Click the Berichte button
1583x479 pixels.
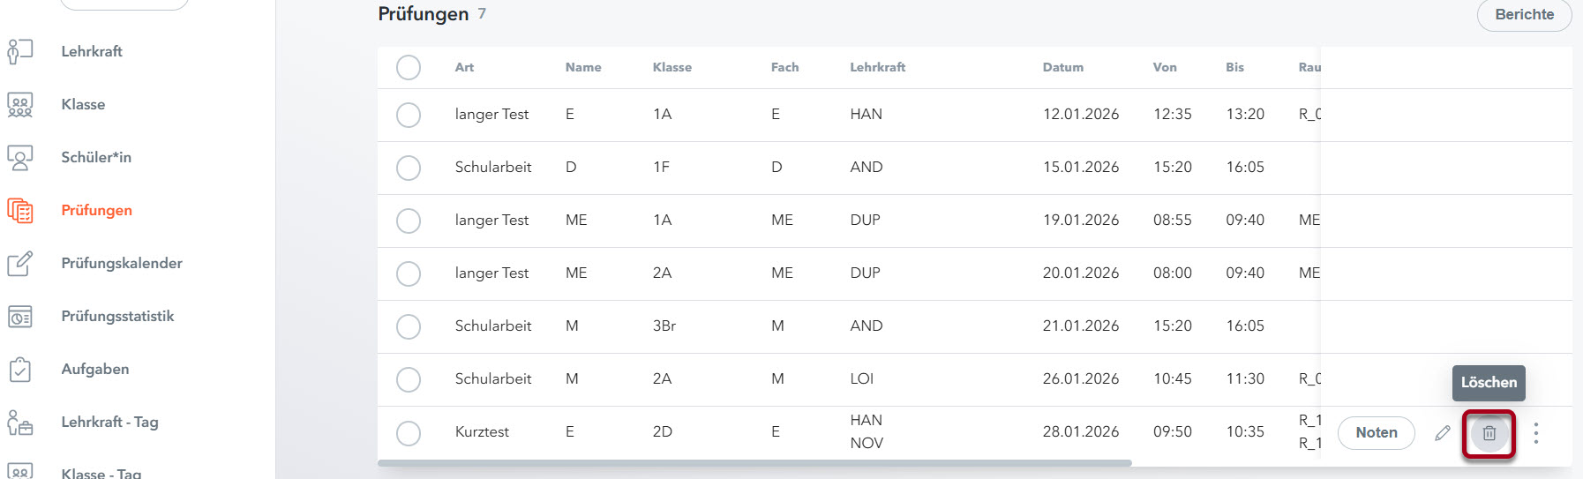coord(1524,14)
